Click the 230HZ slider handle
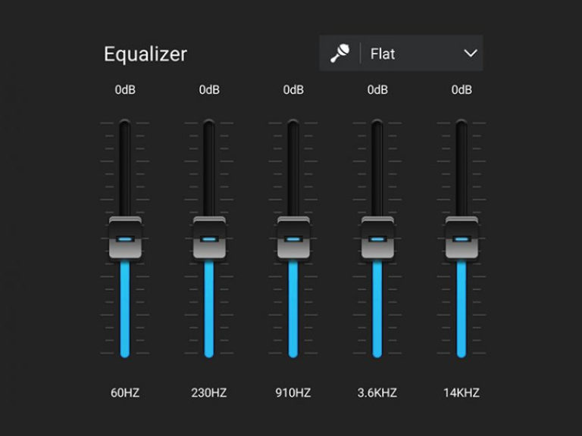The width and height of the screenshot is (582, 436). click(209, 238)
